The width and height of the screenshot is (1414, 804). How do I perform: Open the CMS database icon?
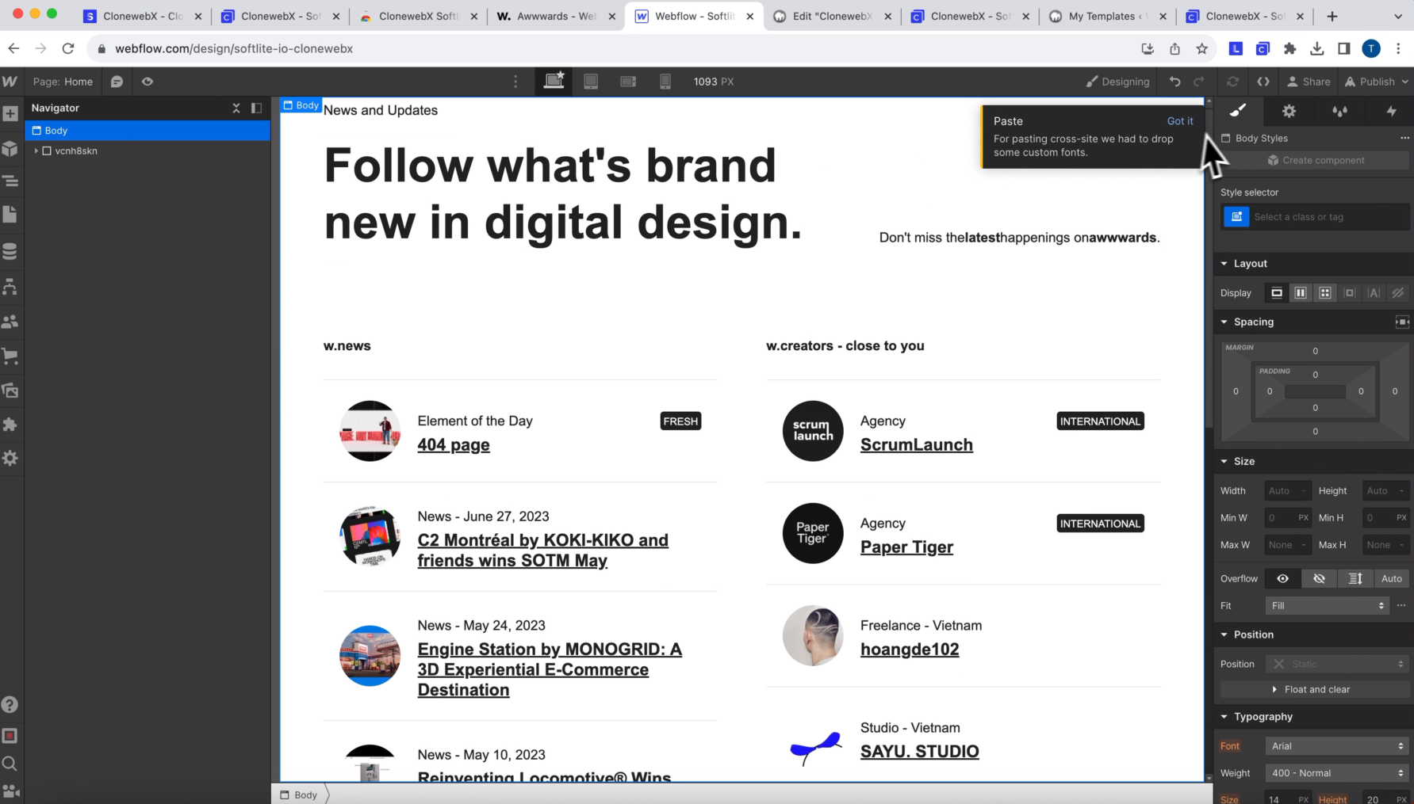(10, 252)
